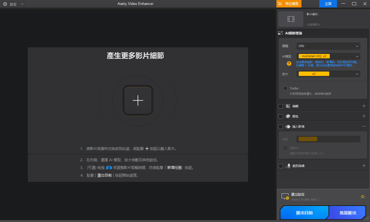This screenshot has height=222, width=370.
Task: Click the mov [ H.264, AAC ] text
Action: point(305,199)
